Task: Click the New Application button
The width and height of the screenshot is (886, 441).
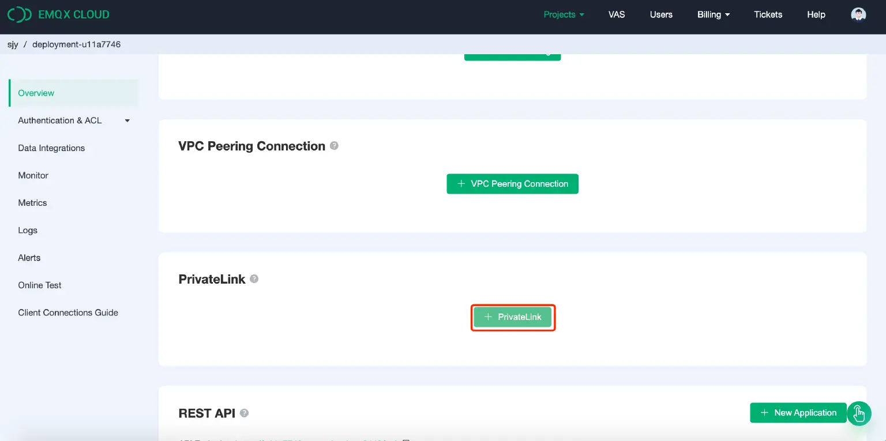Action: pos(798,413)
